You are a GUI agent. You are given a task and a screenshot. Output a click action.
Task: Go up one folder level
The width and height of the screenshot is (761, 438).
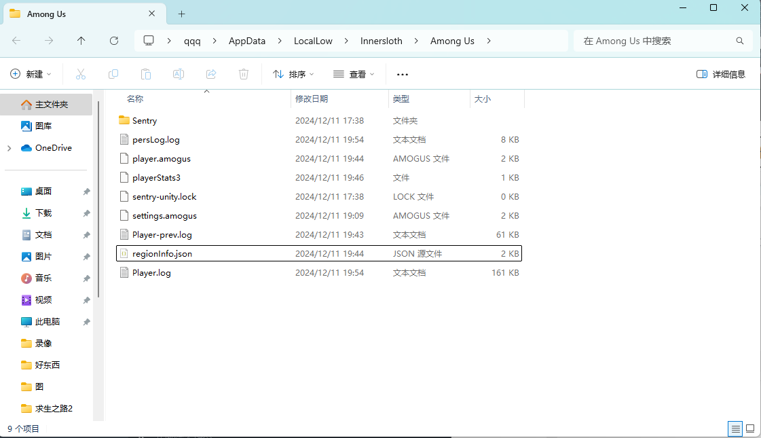coord(81,41)
